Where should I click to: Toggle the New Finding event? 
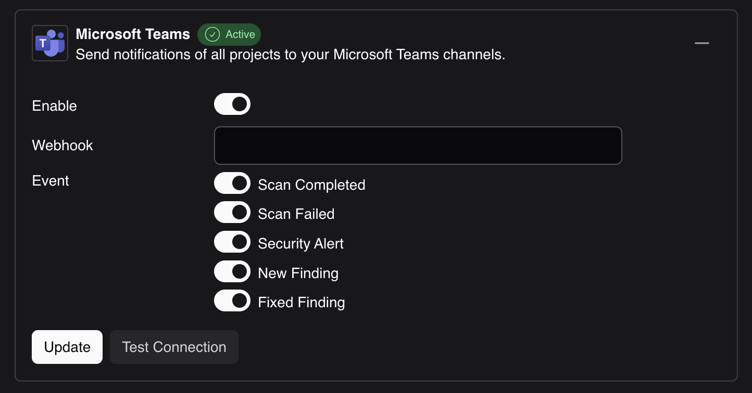click(232, 271)
